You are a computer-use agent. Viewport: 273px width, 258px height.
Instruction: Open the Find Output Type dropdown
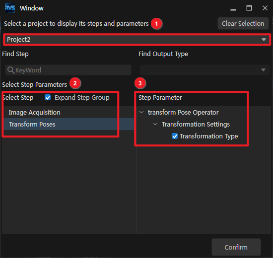(205, 70)
